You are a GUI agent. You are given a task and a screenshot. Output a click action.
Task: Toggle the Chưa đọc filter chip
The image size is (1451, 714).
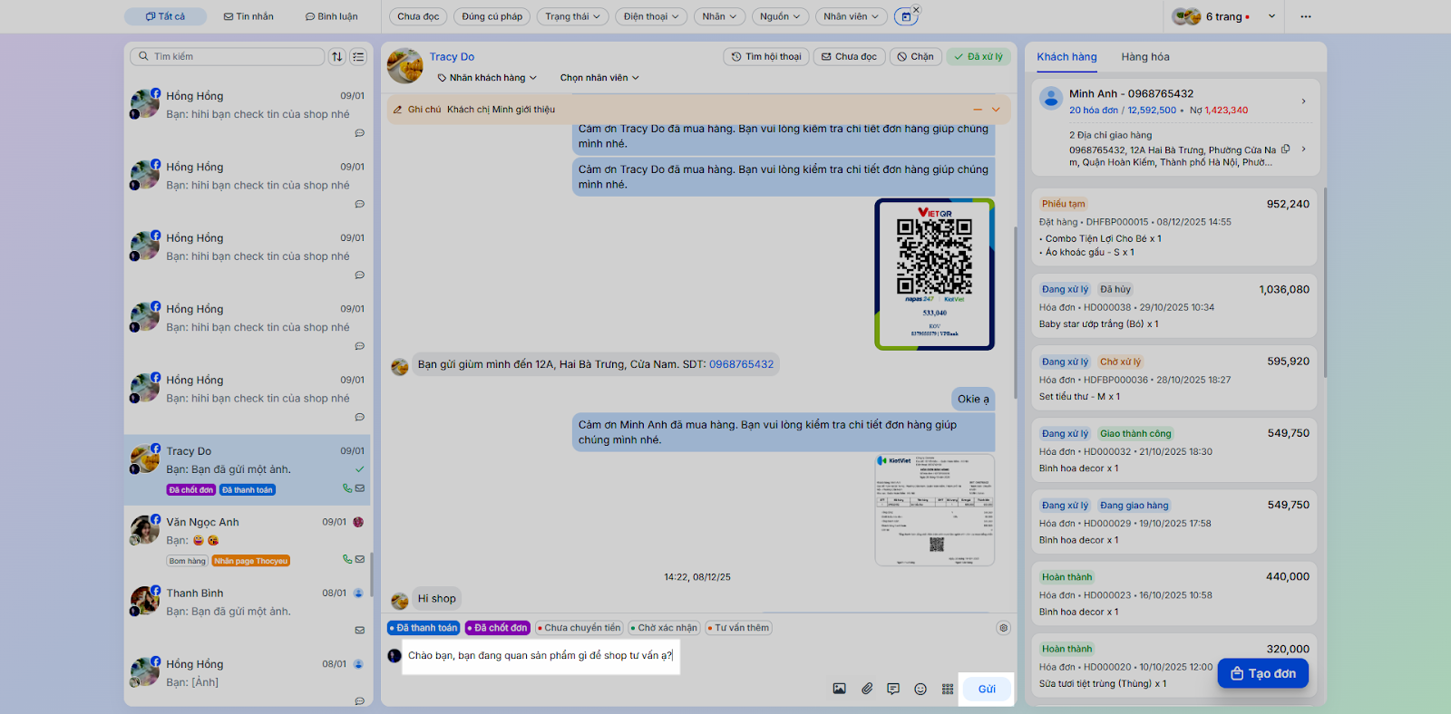tap(418, 16)
